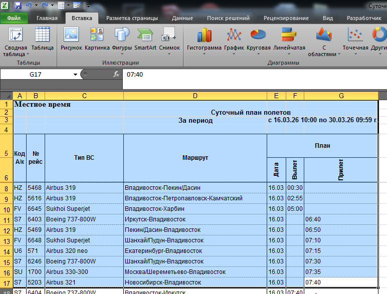The height and width of the screenshot is (294, 387).
Task: Switch to the Главная tab
Action: pos(47,18)
